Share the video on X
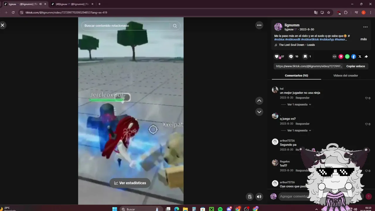Screen dimensions: 375x211 click(x=360, y=57)
